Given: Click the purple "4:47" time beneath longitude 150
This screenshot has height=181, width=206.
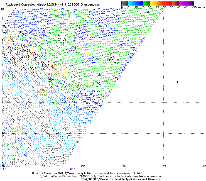Looking at the screenshot, I should pyautogui.click(x=3, y=169).
